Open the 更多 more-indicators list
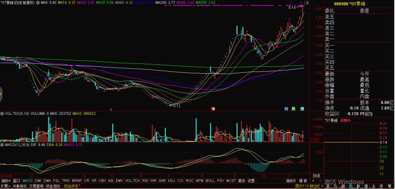Screen dimensions: 395x189 tap(241, 181)
